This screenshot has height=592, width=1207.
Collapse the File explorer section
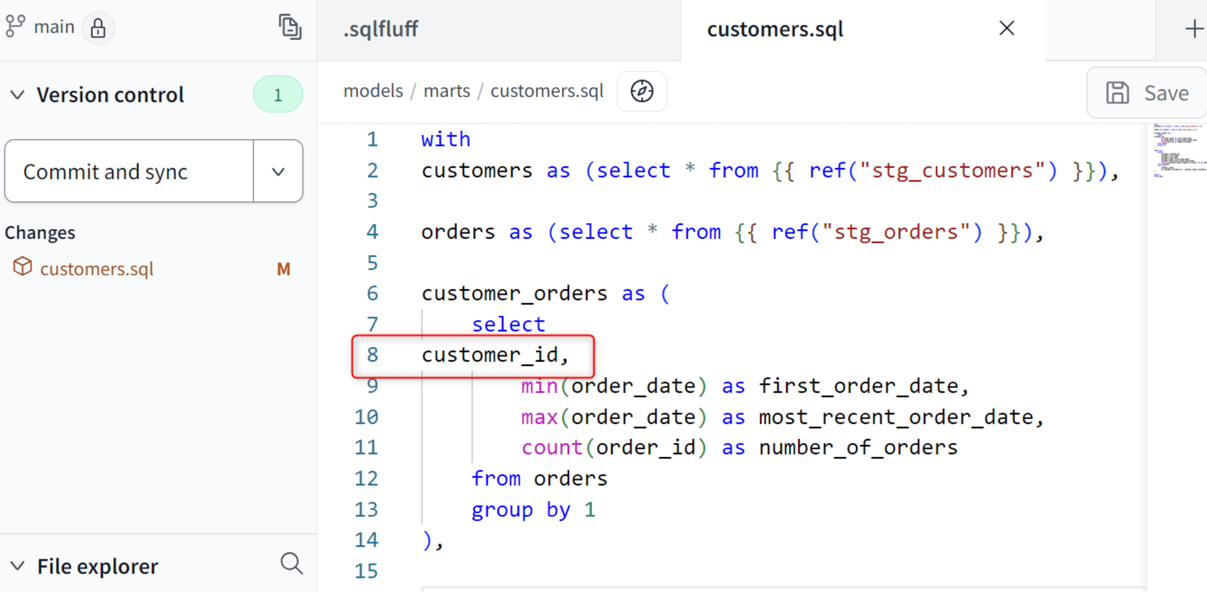click(x=18, y=566)
